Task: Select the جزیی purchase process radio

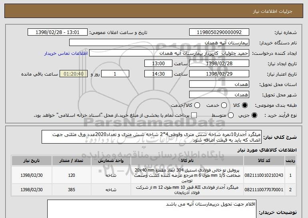Action: tap(254, 115)
